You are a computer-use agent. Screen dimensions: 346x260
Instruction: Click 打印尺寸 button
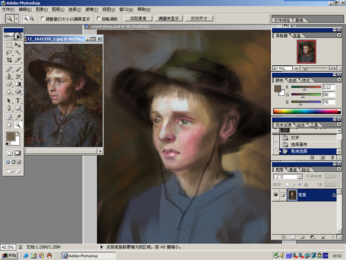[x=199, y=19]
